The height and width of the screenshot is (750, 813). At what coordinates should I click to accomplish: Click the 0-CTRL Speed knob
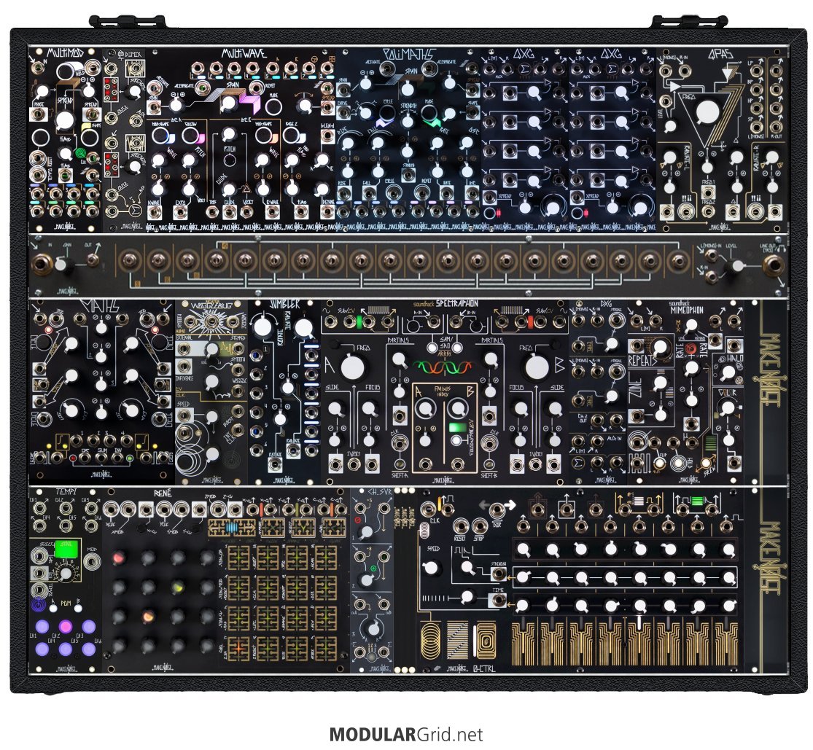pyautogui.click(x=431, y=568)
